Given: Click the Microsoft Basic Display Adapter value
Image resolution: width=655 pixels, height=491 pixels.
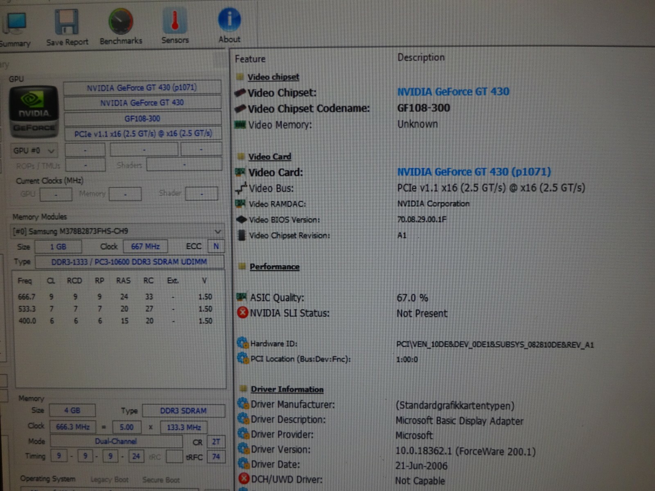Looking at the screenshot, I should [459, 421].
